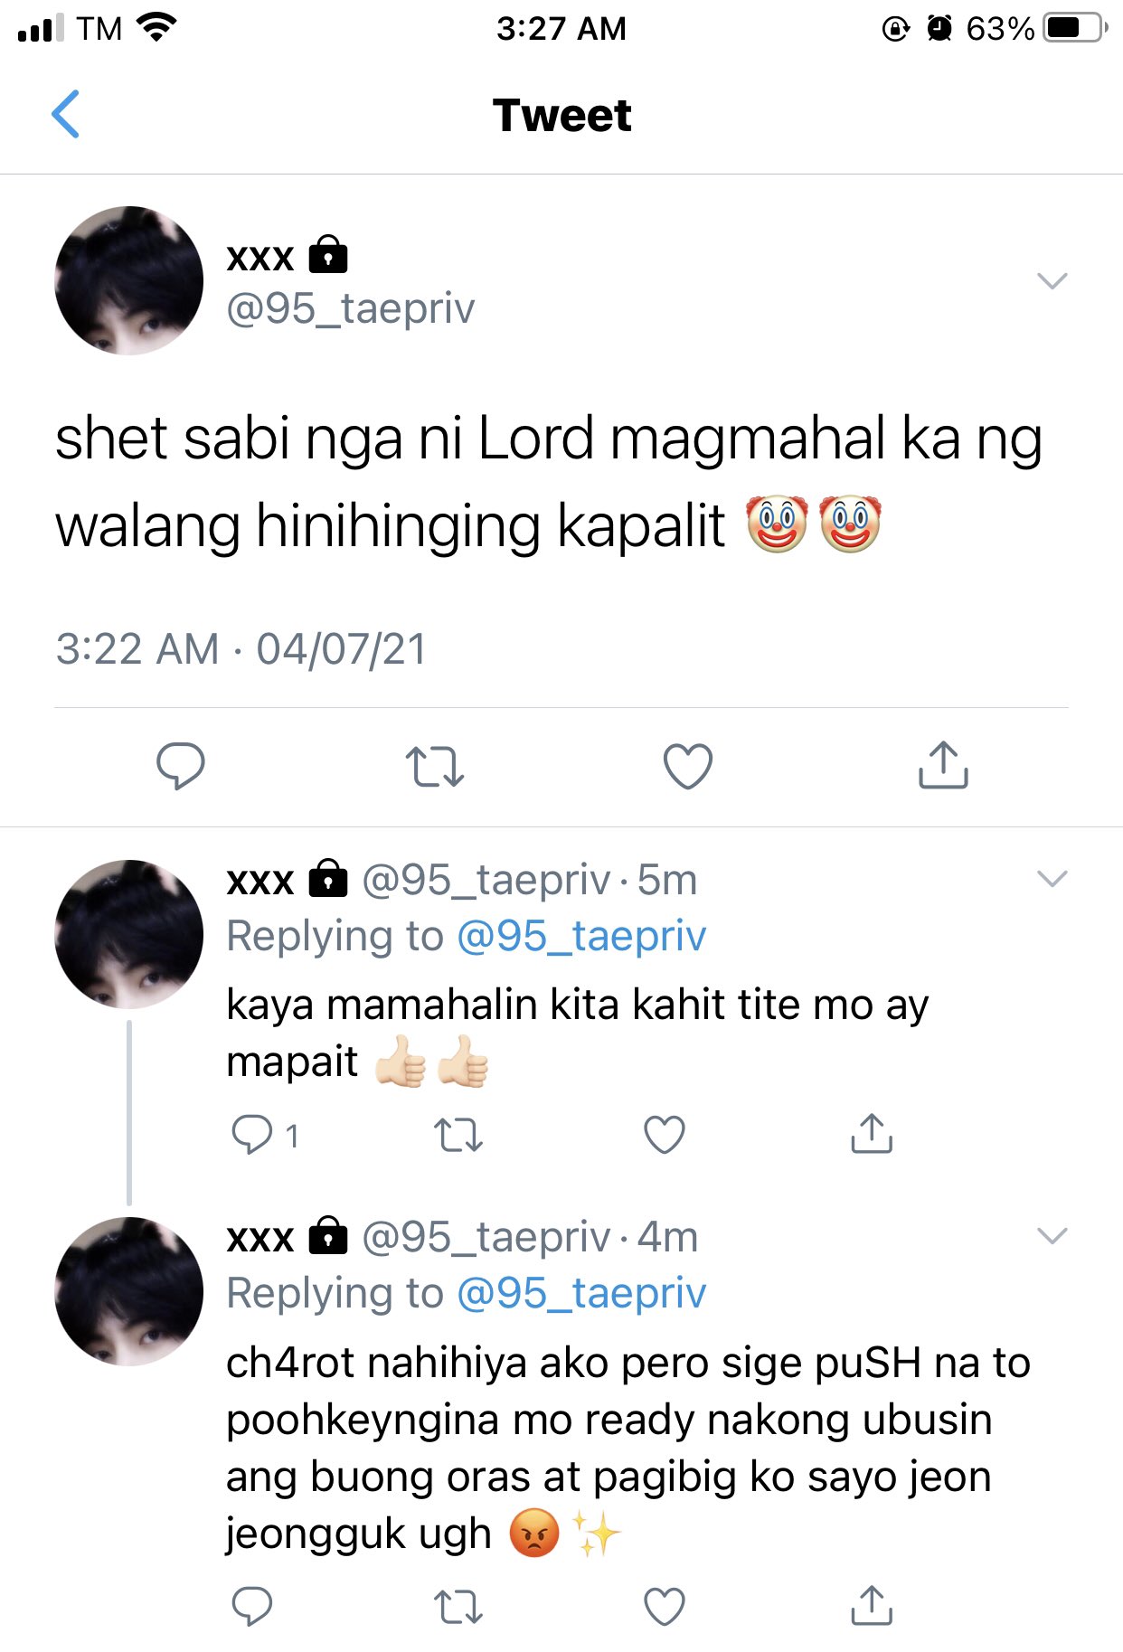The width and height of the screenshot is (1123, 1652).
Task: View the main tweet author's profile picture
Action: (129, 280)
